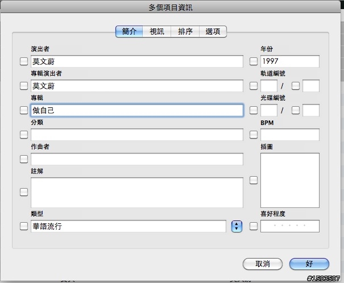344x283 pixels.
Task: Check the 喜好程度 rating checkbox
Action: pyautogui.click(x=254, y=226)
